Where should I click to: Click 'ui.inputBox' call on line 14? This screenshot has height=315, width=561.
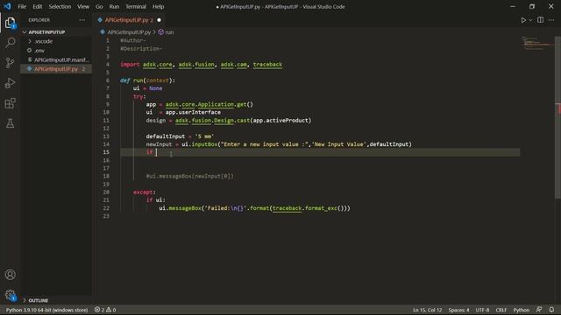point(199,144)
